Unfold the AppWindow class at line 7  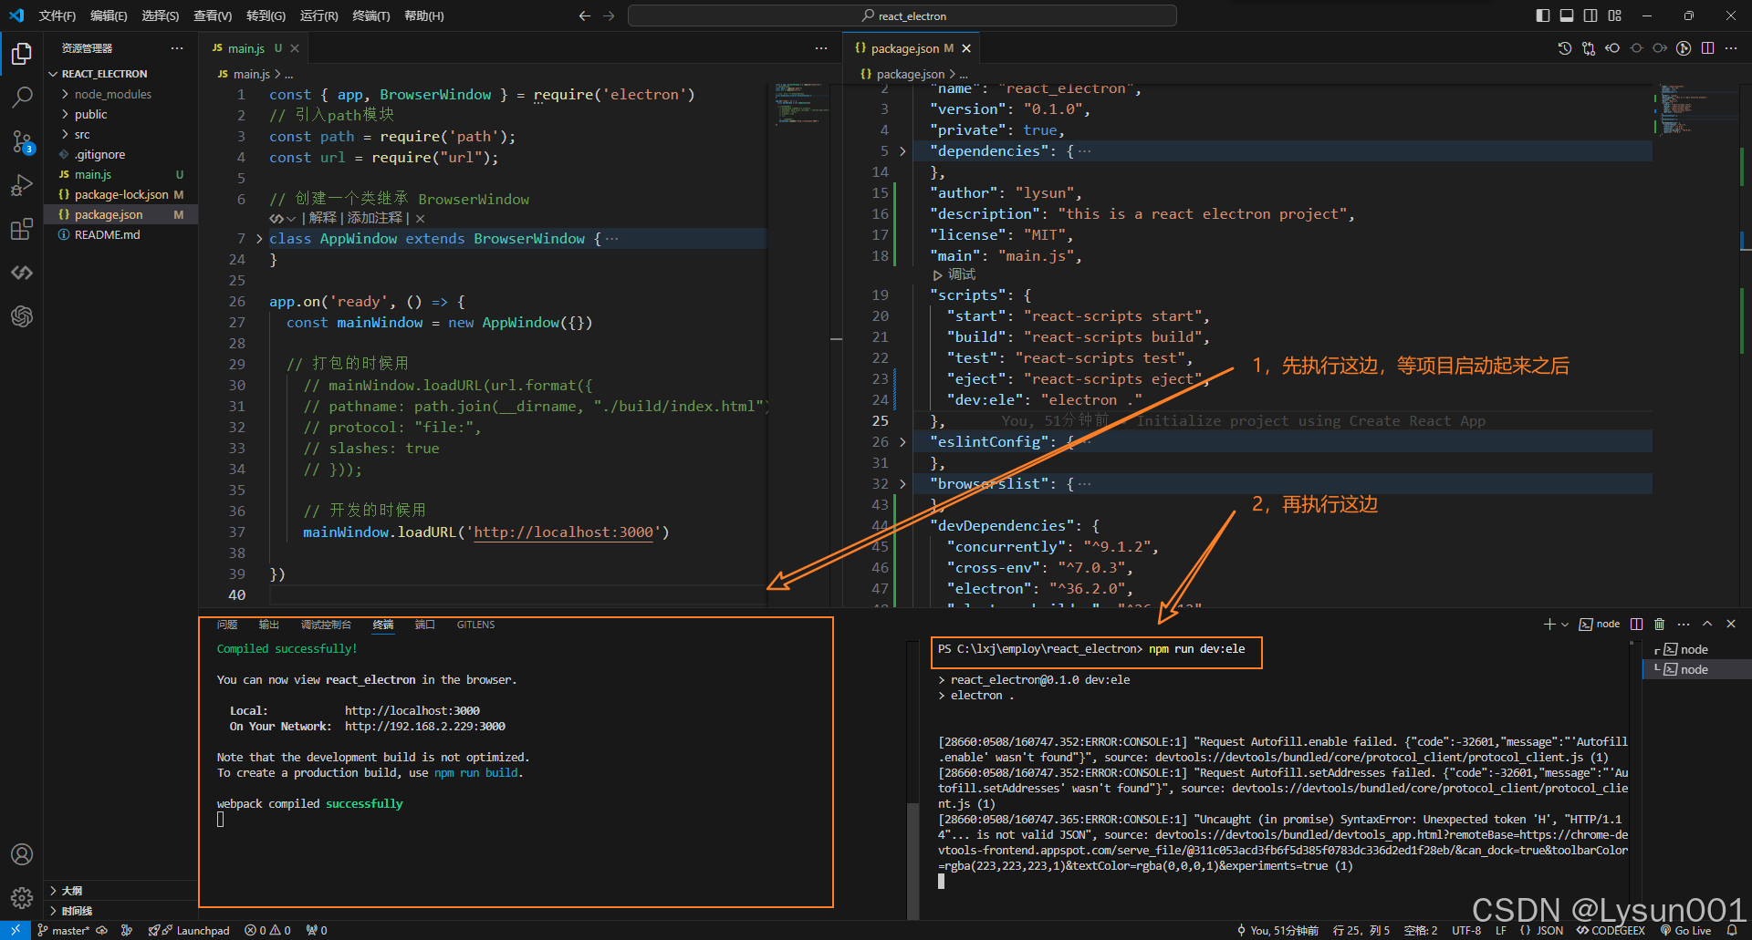(259, 239)
